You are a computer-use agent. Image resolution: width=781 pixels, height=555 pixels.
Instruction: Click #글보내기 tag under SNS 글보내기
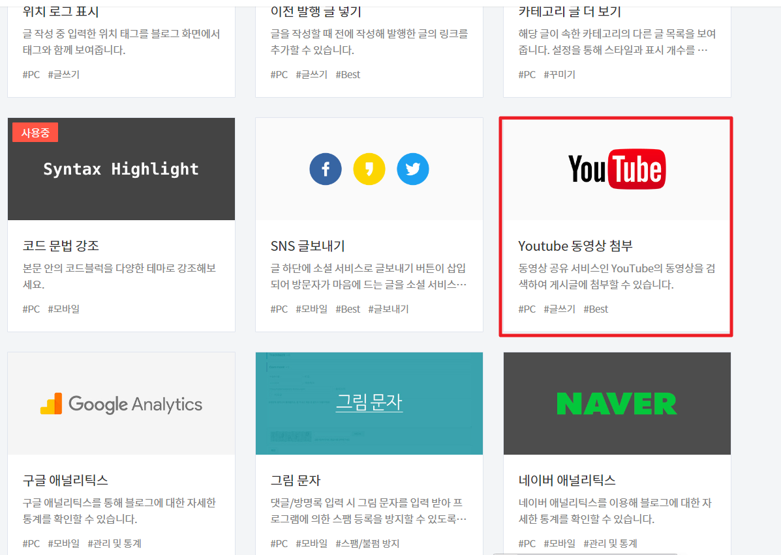coord(388,309)
